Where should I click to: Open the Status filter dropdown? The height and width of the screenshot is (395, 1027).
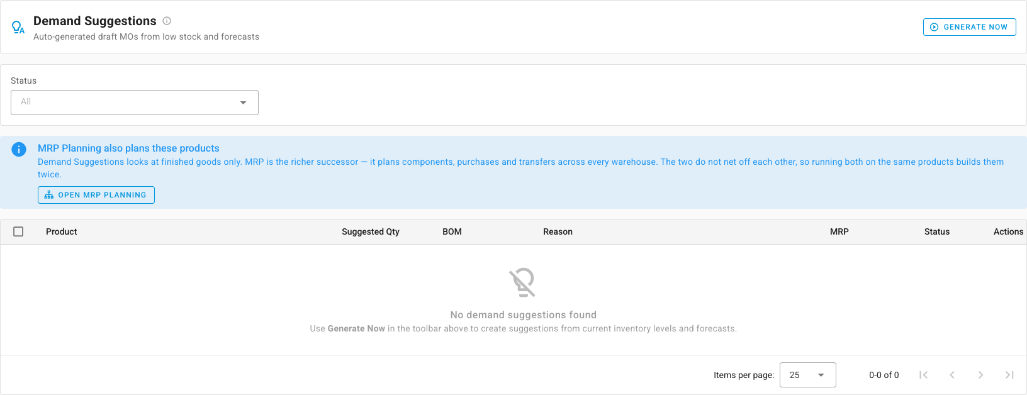point(135,103)
